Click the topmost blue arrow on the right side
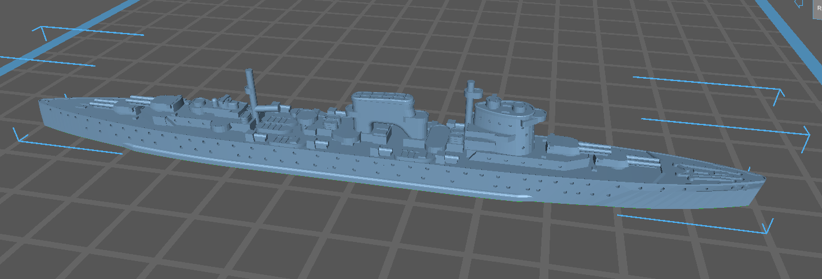This screenshot has width=822, height=279. 709,83
